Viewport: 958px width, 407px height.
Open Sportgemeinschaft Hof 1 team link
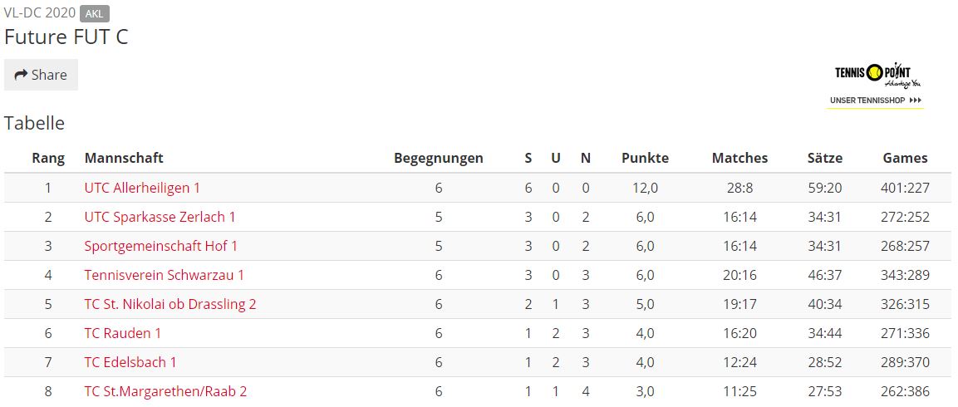[x=160, y=246]
